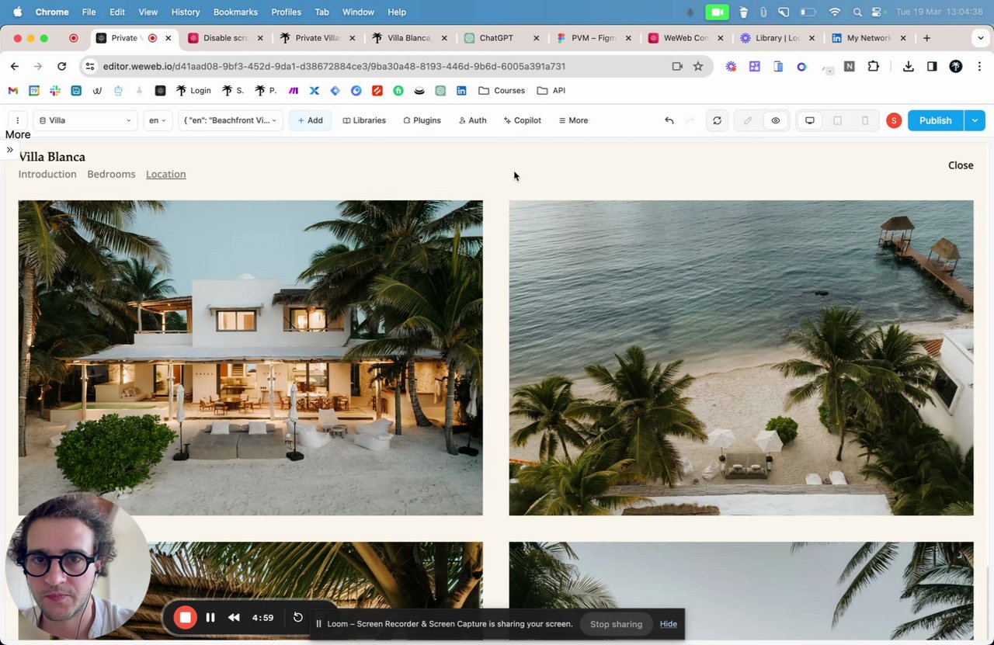Open the Villa page selector dropdown
The image size is (994, 645).
(85, 120)
